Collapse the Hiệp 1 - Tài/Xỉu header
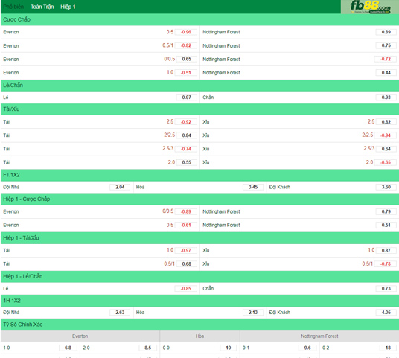The width and height of the screenshot is (399, 358). click(199, 238)
